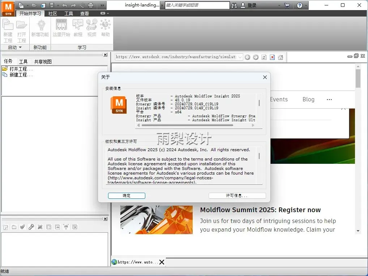The width and height of the screenshot is (368, 276).
Task: Close the 关于 dialog with X
Action: 265,77
